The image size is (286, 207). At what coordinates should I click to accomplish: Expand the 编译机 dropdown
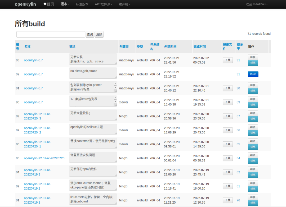coord(124,4)
